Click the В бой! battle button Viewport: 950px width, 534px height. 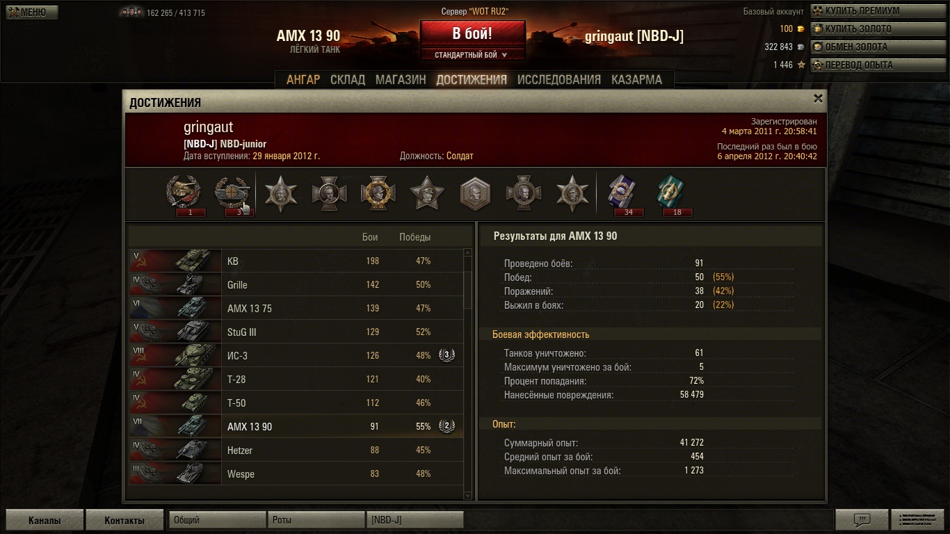pos(472,33)
